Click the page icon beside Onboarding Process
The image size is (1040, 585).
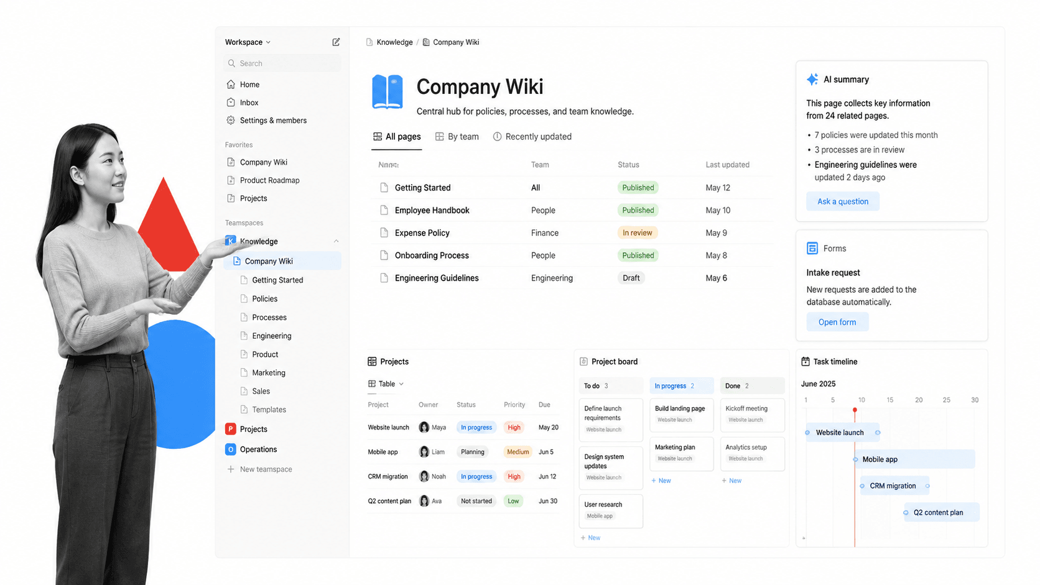[384, 256]
